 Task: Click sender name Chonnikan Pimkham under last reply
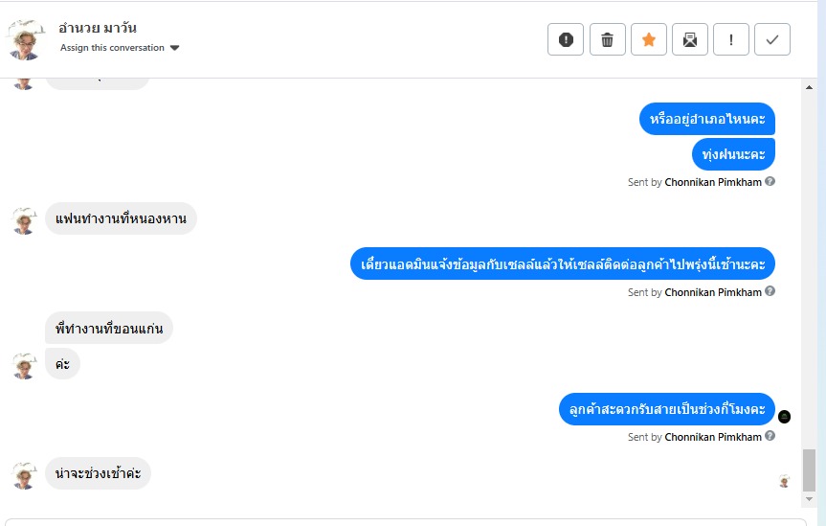[713, 437]
